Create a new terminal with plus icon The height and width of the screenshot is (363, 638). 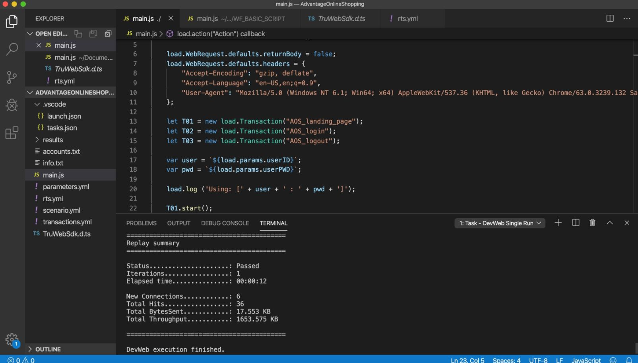coord(558,223)
